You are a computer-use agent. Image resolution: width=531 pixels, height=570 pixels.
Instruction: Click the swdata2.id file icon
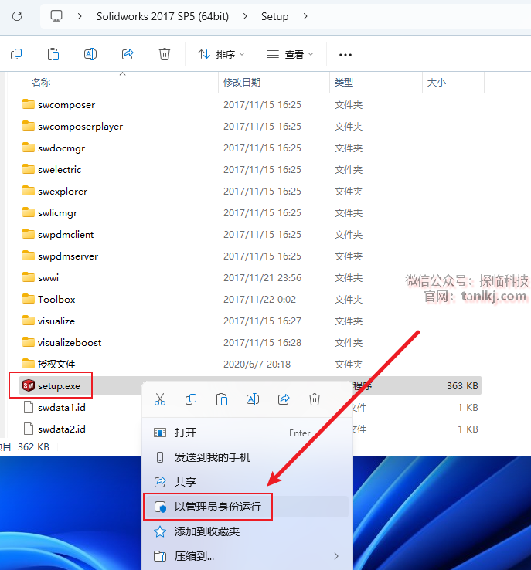coord(29,429)
